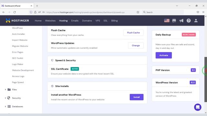The height and width of the screenshot is (116, 207).
Task: Click the Daily Backup price badge
Action: coord(189,34)
